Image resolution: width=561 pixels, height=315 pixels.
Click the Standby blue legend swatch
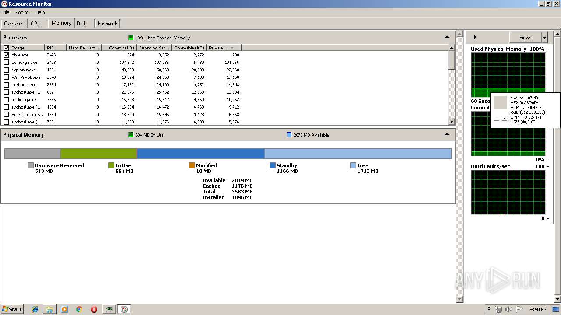pyautogui.click(x=272, y=165)
